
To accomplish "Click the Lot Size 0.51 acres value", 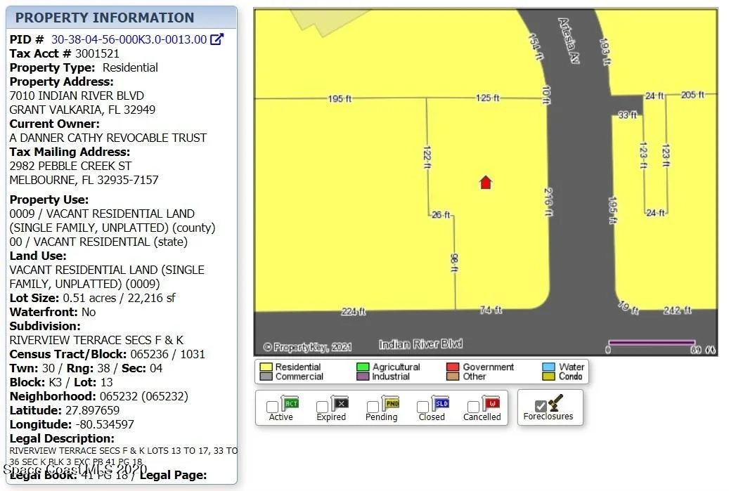I will (x=89, y=298).
